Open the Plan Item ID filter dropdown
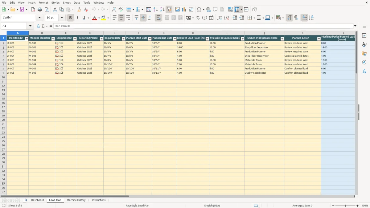The width and height of the screenshot is (370, 208). point(27,39)
